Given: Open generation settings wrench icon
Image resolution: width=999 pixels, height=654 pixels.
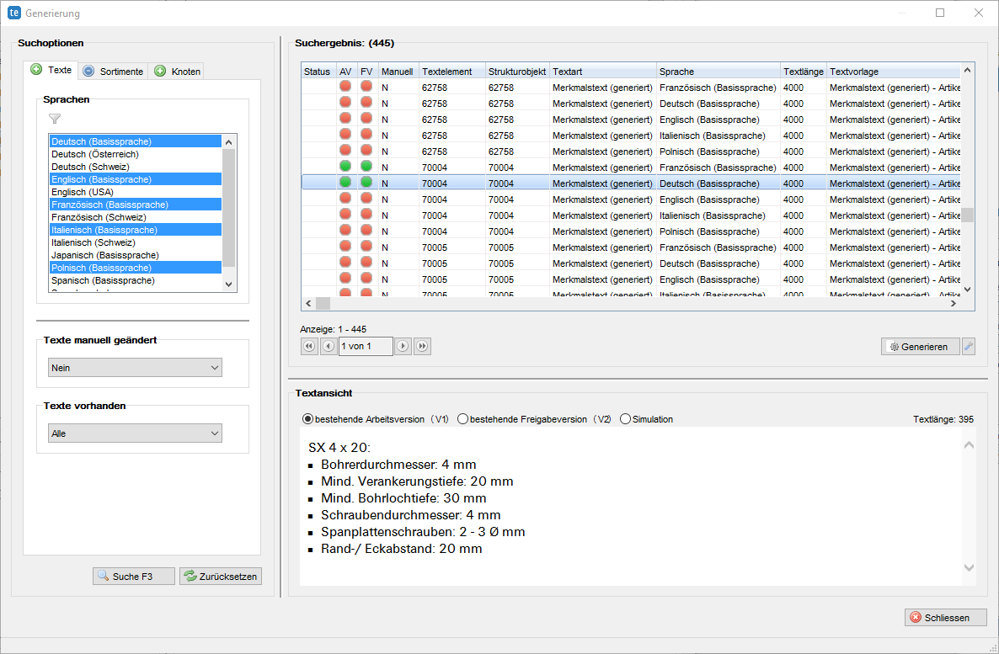Looking at the screenshot, I should [969, 347].
